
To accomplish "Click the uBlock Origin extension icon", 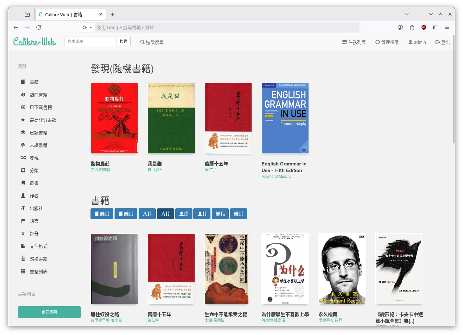I will [x=424, y=27].
